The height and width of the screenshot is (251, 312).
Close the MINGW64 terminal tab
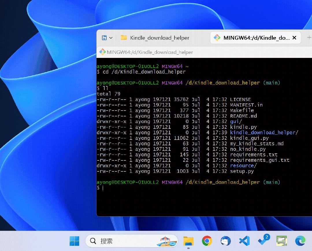point(294,38)
